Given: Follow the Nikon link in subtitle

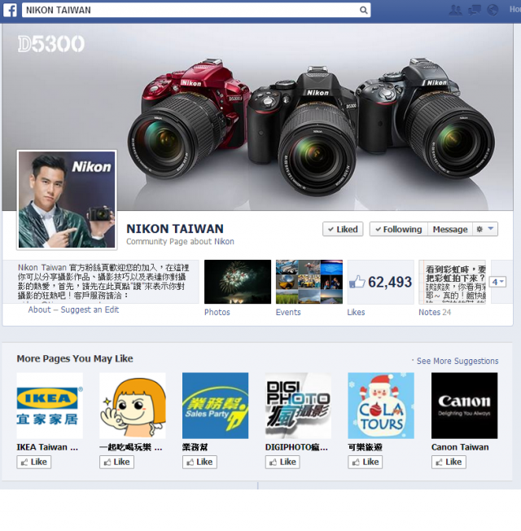Looking at the screenshot, I should tap(224, 241).
